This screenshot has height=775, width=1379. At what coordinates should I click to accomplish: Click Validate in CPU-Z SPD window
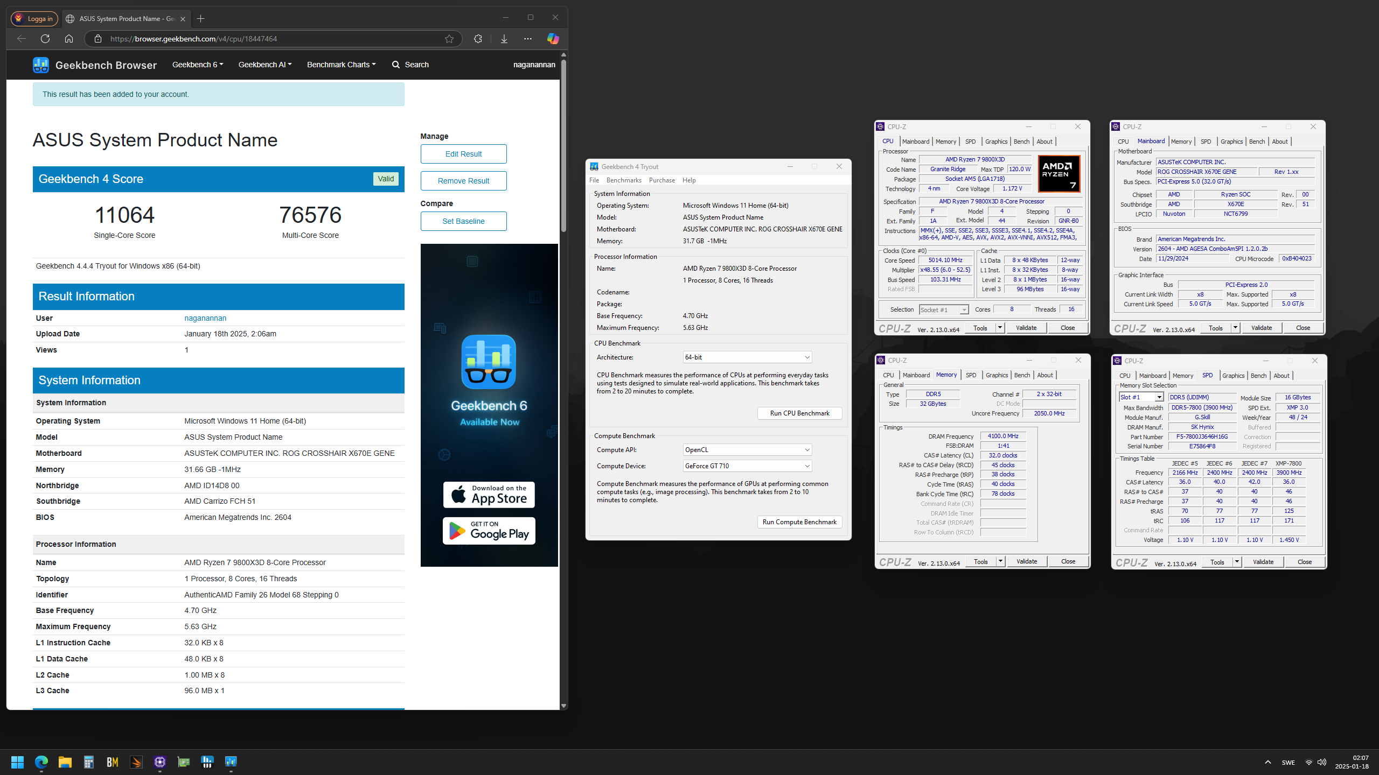1263,562
